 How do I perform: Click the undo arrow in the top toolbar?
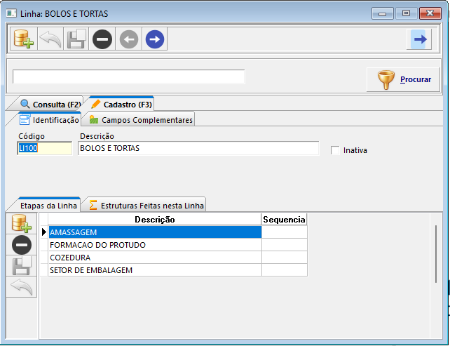(x=50, y=39)
